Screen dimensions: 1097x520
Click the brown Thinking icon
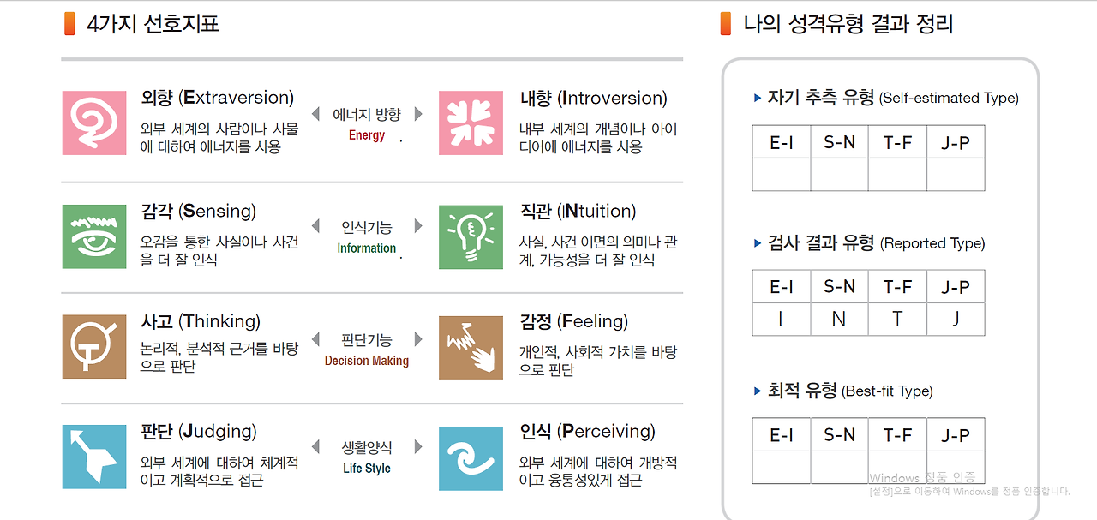coord(94,347)
